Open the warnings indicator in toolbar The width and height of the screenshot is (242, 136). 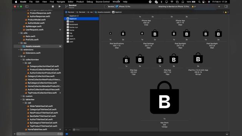194,7
